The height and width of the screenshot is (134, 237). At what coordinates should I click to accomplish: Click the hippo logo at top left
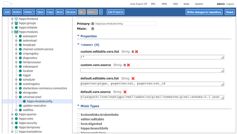[x=7, y=4]
